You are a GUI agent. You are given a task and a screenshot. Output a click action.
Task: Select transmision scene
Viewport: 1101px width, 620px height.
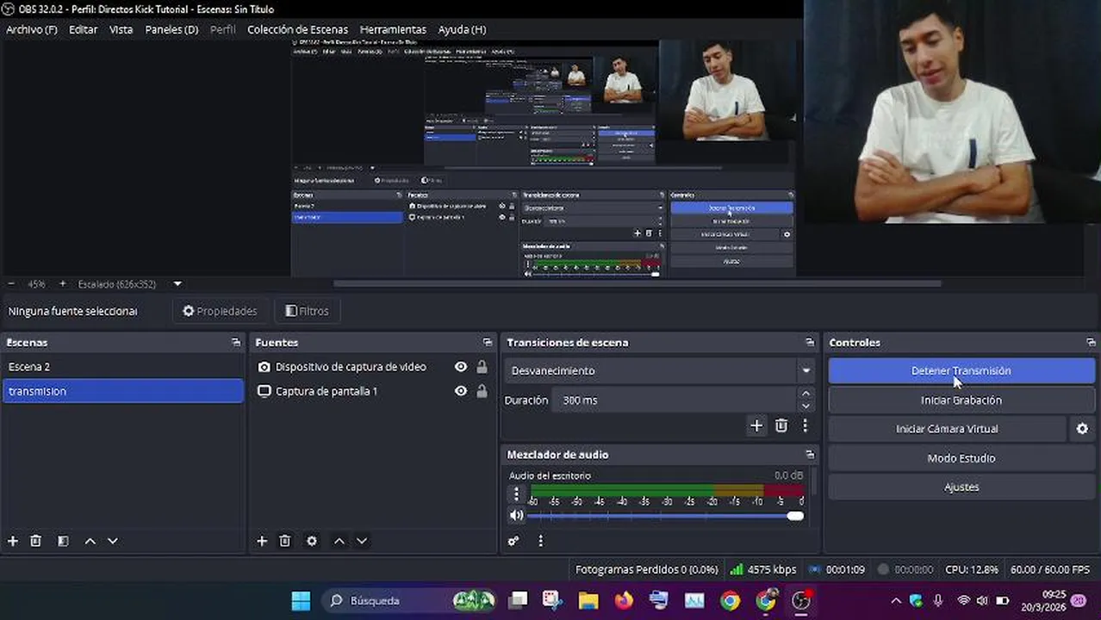point(122,391)
